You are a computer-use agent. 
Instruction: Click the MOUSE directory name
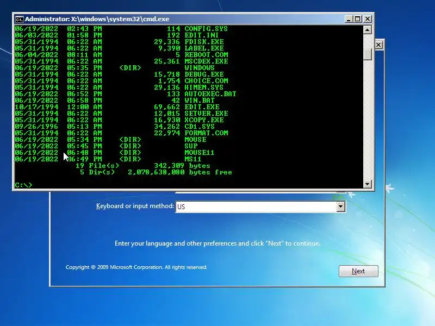(x=195, y=140)
